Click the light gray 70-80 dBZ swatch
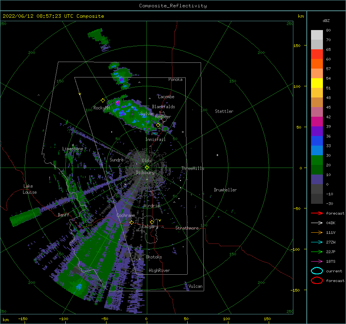Screen dimensions: 346x324 click(x=317, y=35)
